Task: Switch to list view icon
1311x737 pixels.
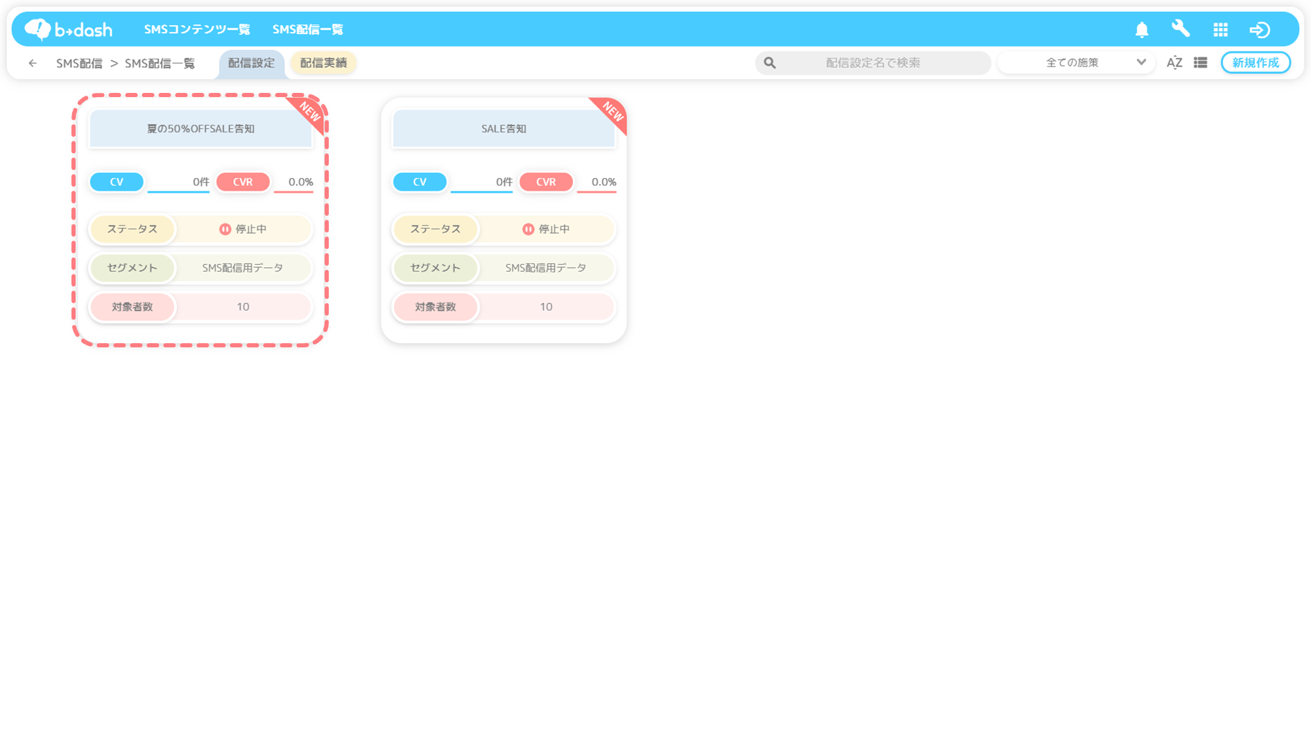Action: [1201, 63]
